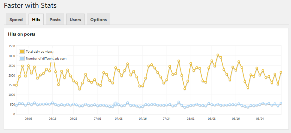Select the Hits tab
This screenshot has width=291, height=133.
(36, 19)
